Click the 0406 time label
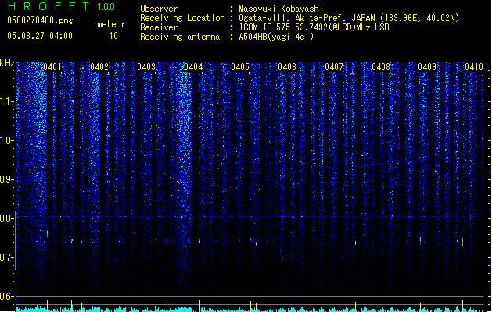 pyautogui.click(x=287, y=67)
